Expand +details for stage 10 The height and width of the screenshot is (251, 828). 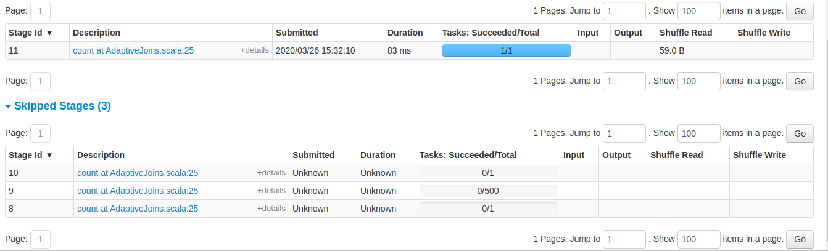pyautogui.click(x=271, y=173)
